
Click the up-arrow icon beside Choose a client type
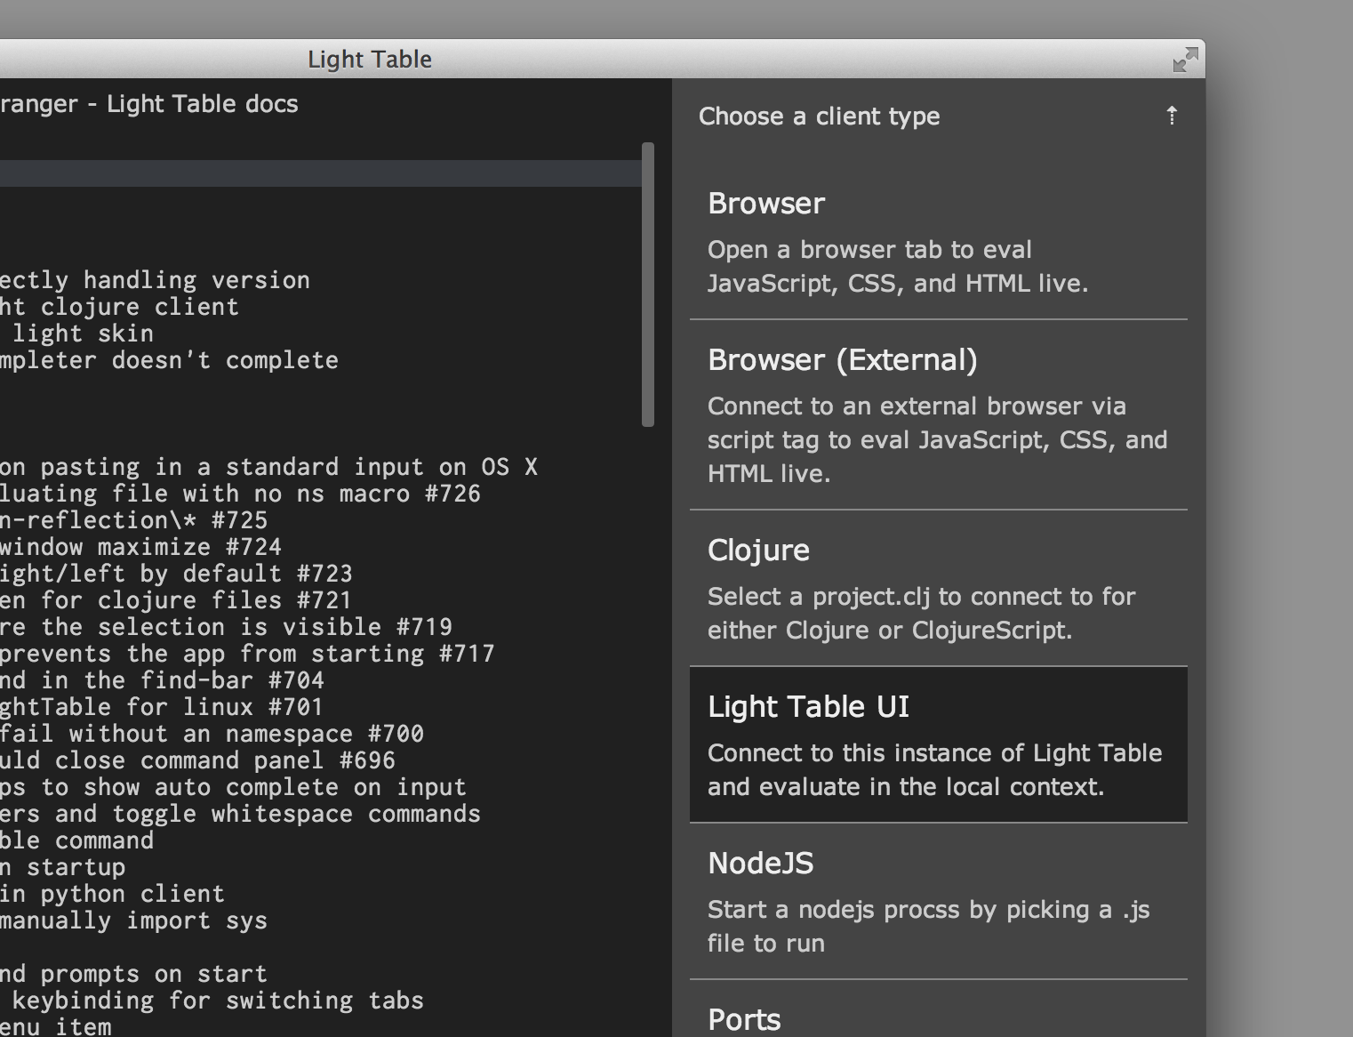click(x=1172, y=116)
